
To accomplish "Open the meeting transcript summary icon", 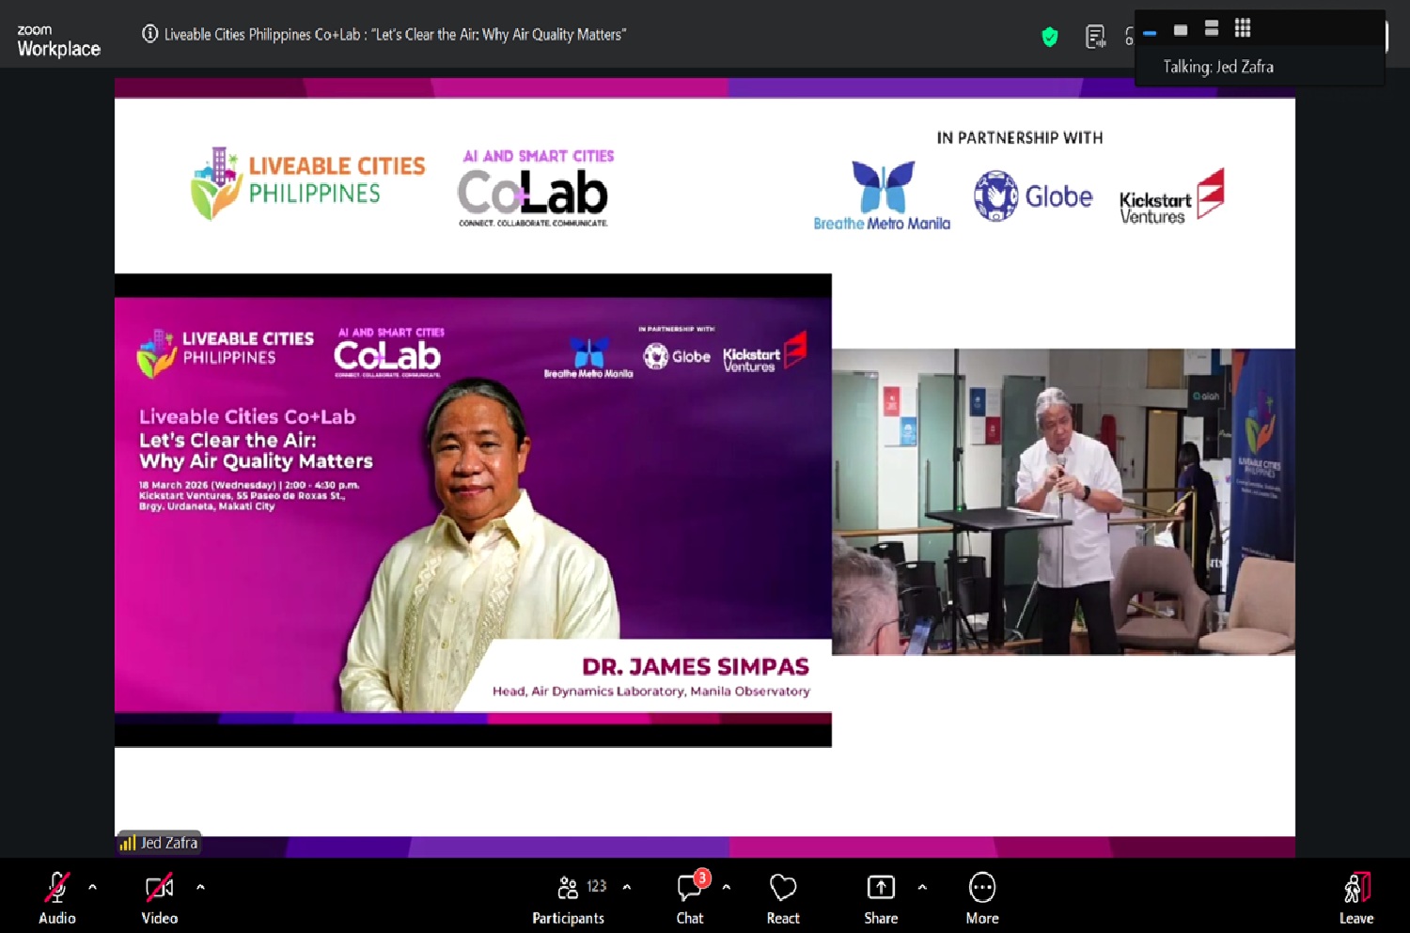I will 1095,37.
